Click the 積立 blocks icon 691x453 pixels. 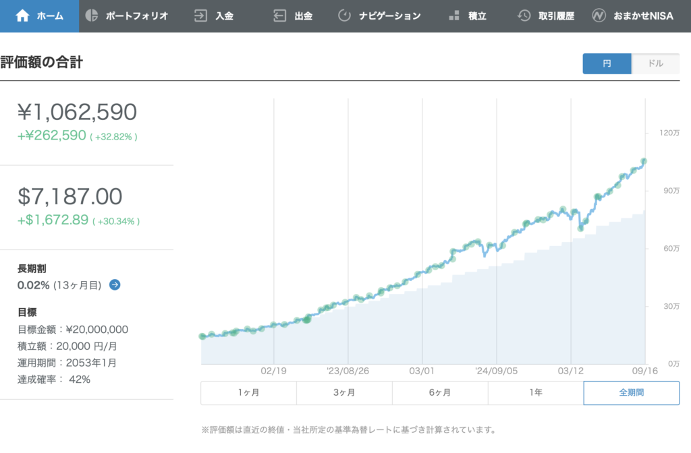[454, 16]
